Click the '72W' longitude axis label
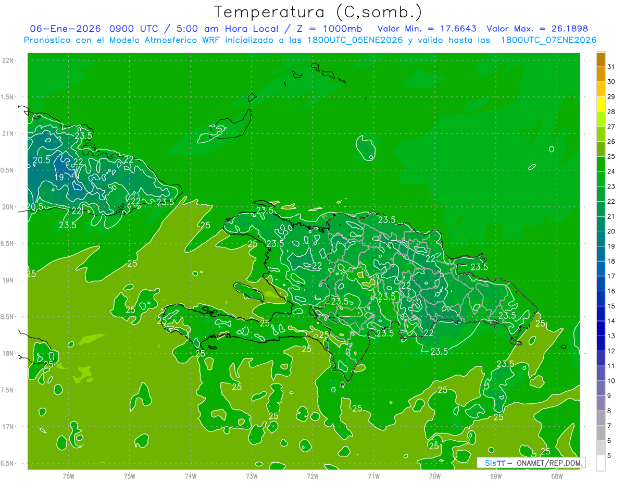The image size is (625, 483). point(312,476)
